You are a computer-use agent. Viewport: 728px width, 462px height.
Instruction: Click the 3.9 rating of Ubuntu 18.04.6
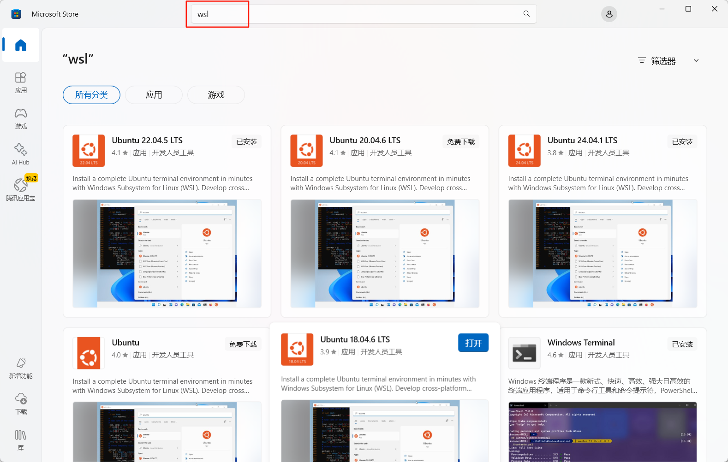tap(328, 352)
